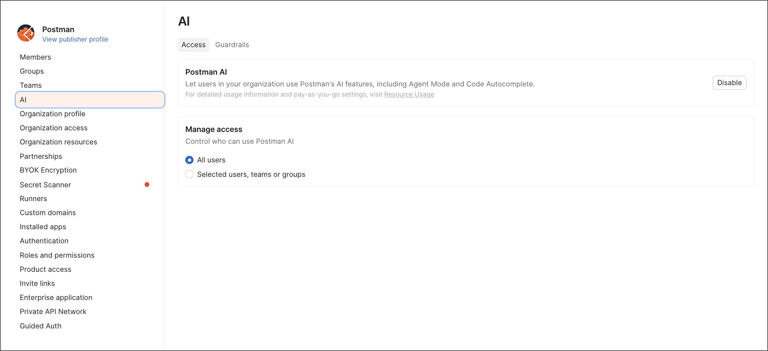This screenshot has width=768, height=351.
Task: Open Teams settings section
Action: coord(31,85)
